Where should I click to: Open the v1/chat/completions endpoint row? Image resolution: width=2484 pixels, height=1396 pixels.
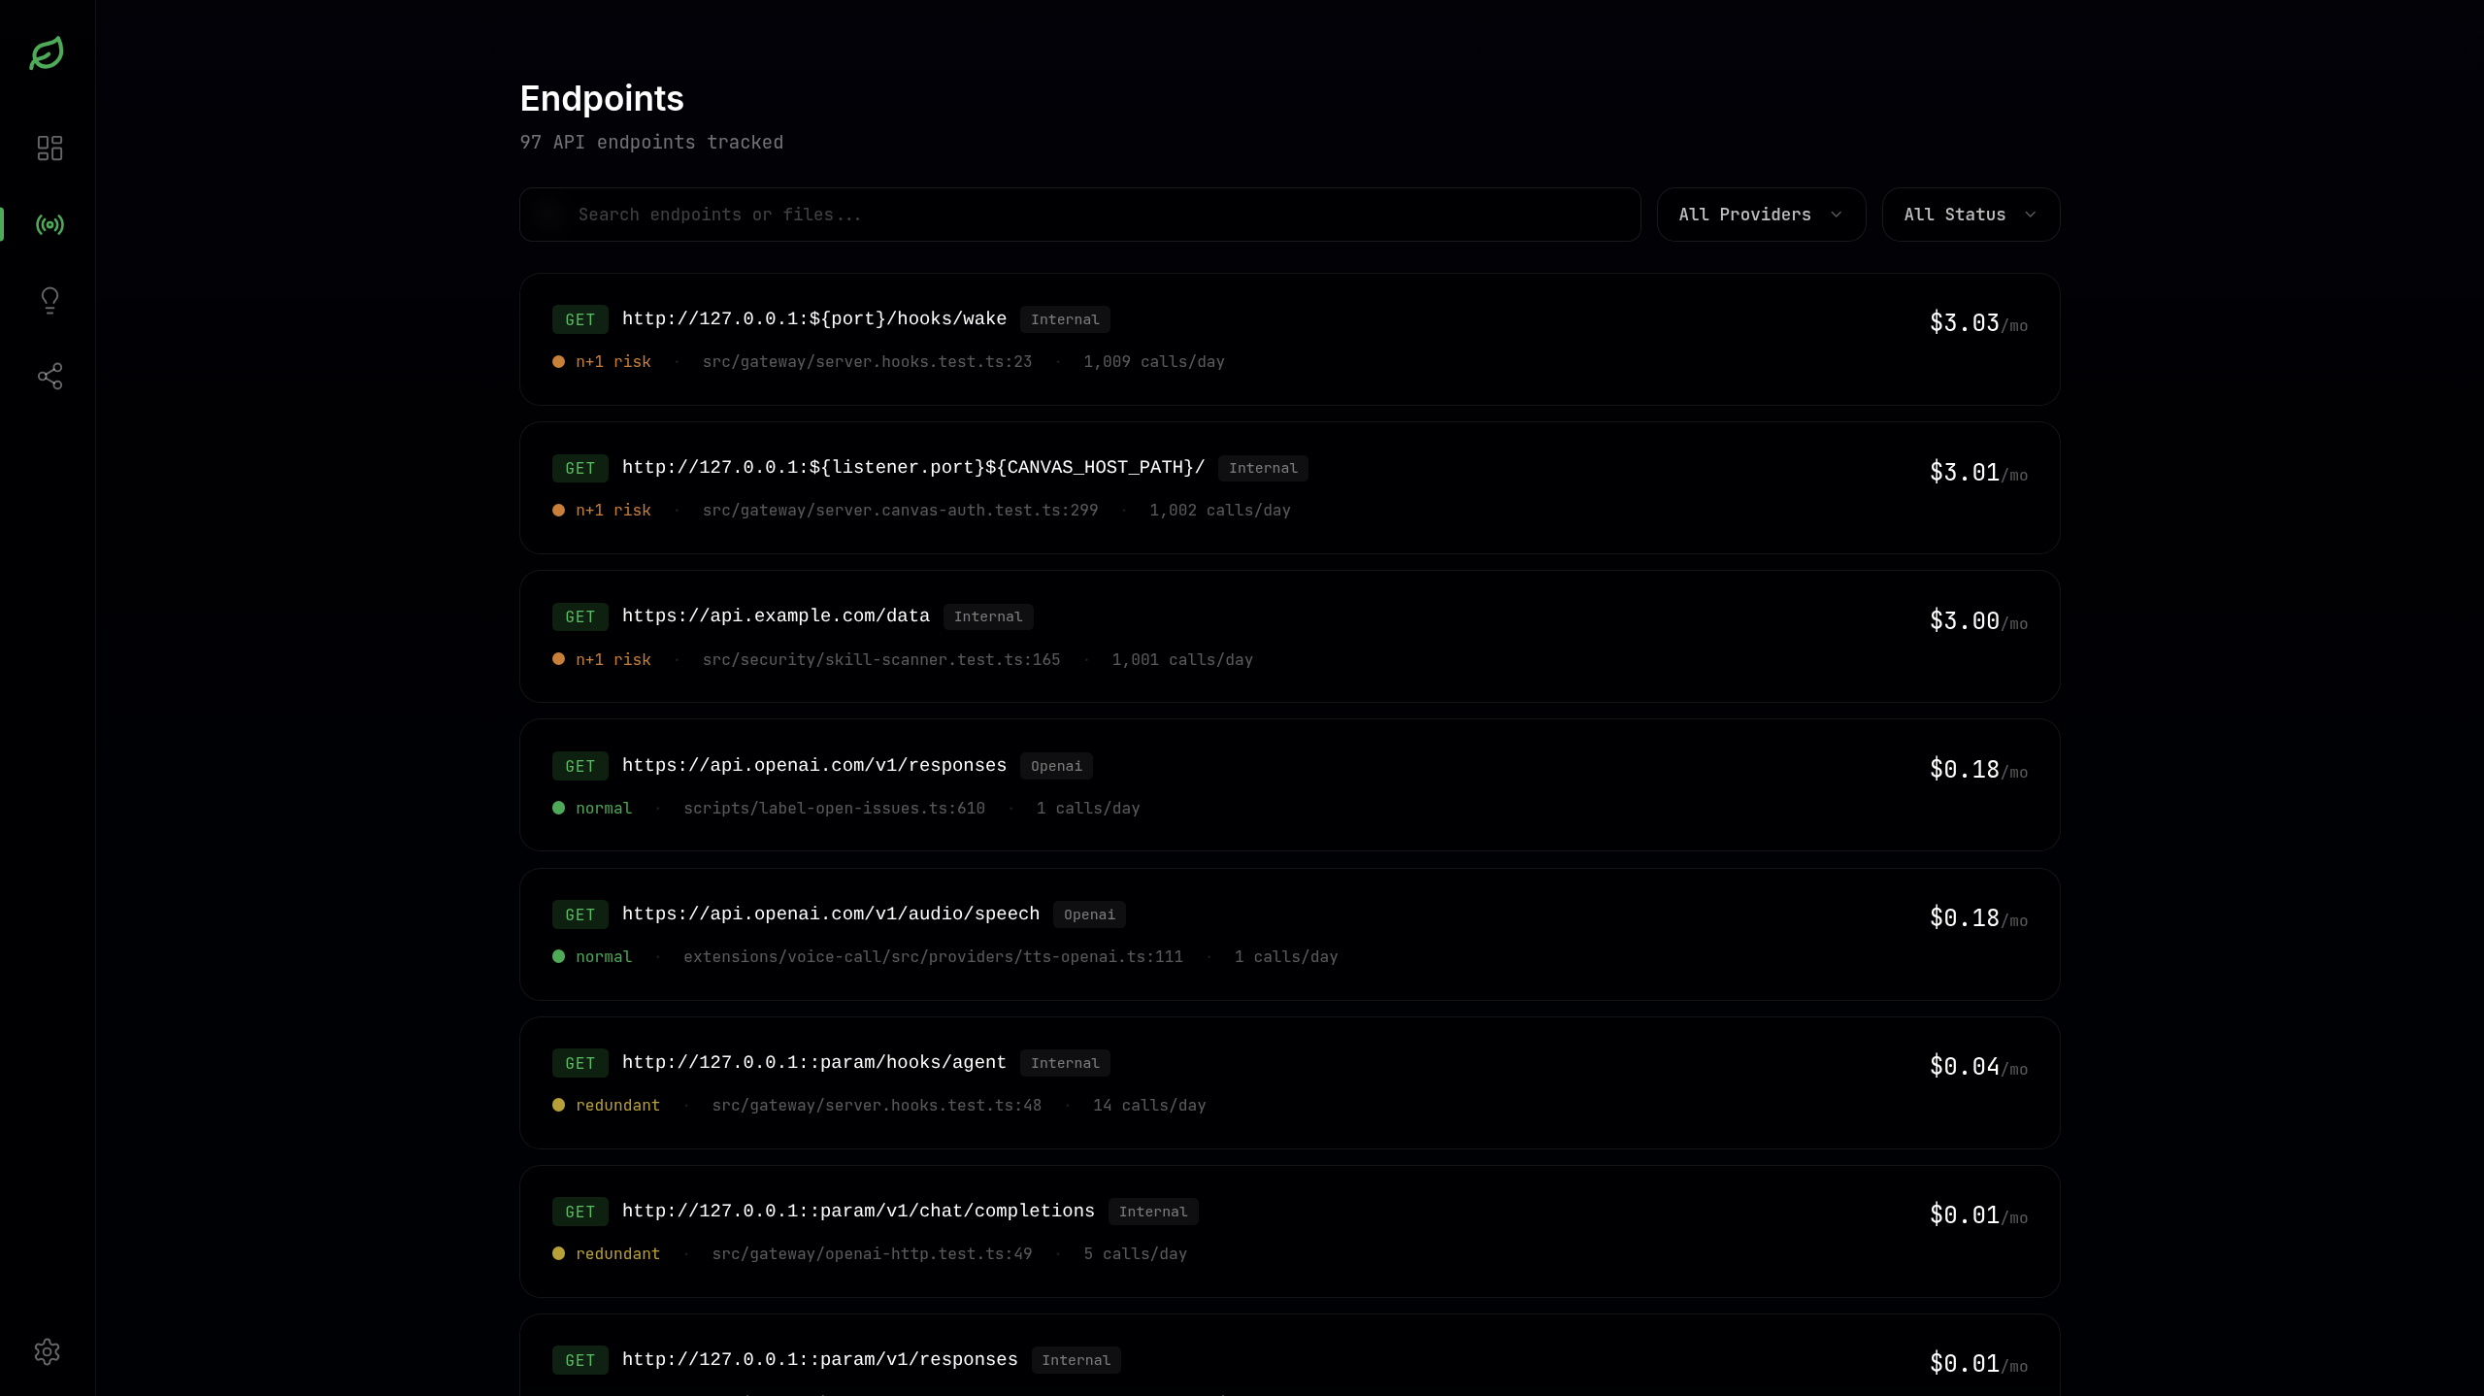[857, 1211]
